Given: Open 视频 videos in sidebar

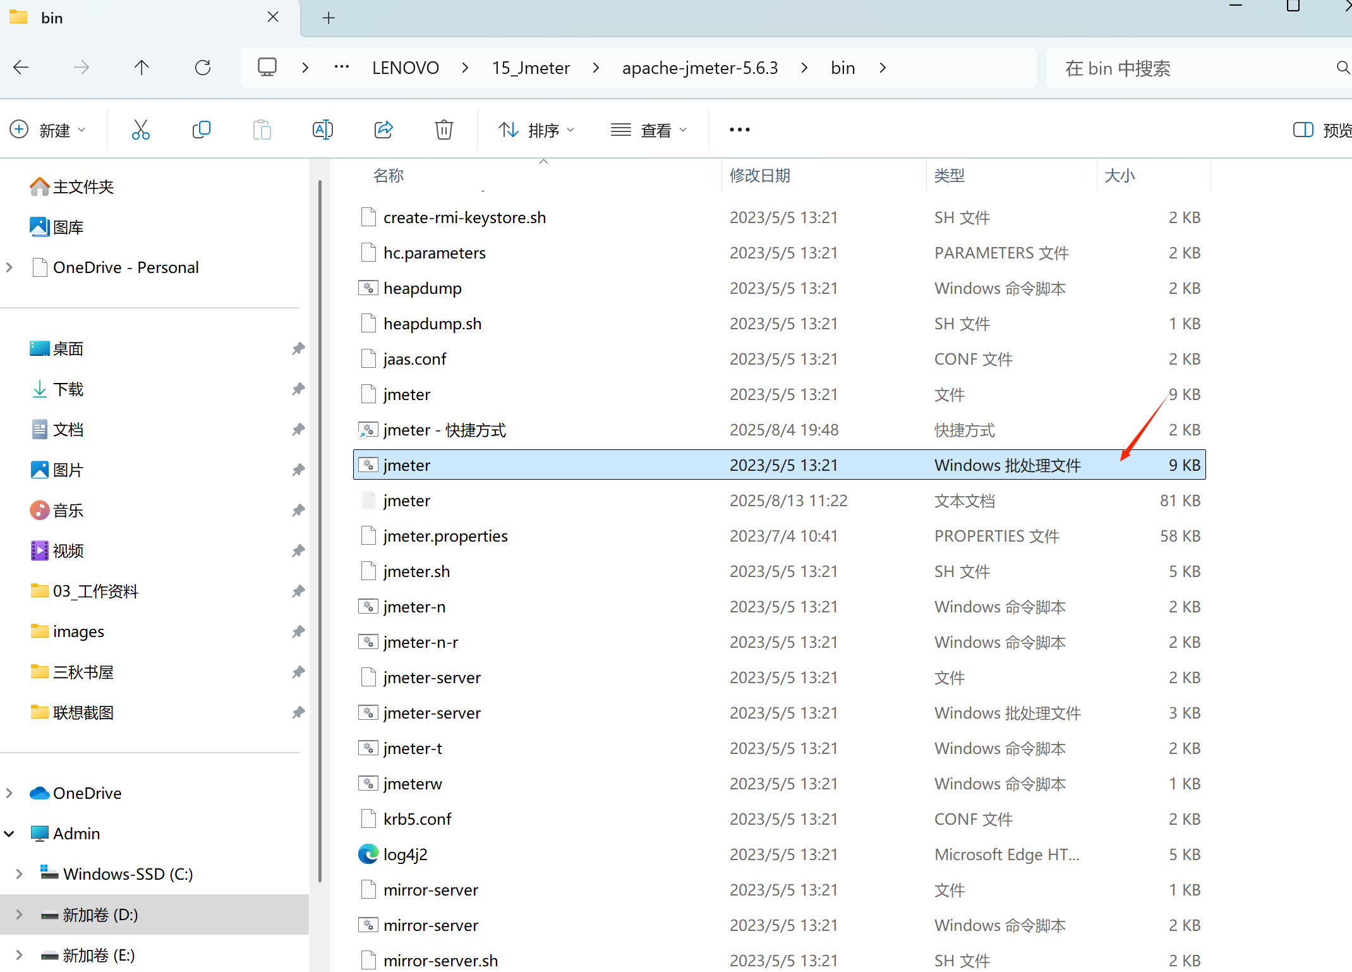Looking at the screenshot, I should tap(56, 550).
